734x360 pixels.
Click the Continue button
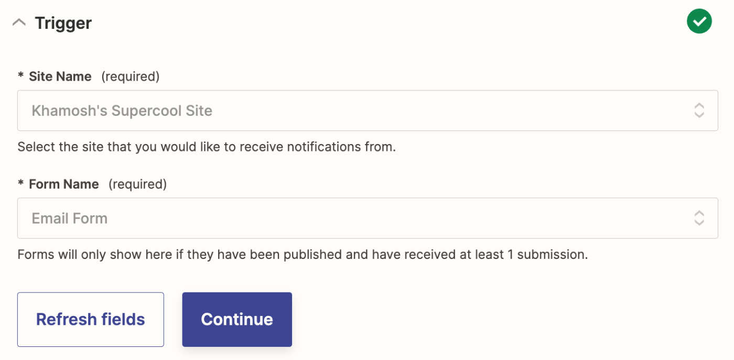(x=237, y=319)
